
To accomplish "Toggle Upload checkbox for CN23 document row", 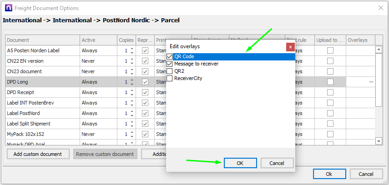I will coord(330,71).
